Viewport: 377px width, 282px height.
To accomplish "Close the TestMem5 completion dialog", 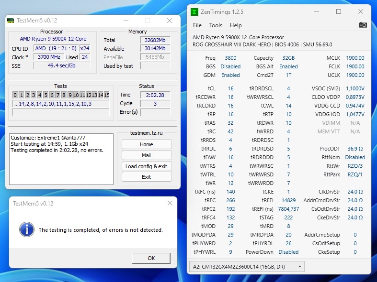I will coord(170,203).
